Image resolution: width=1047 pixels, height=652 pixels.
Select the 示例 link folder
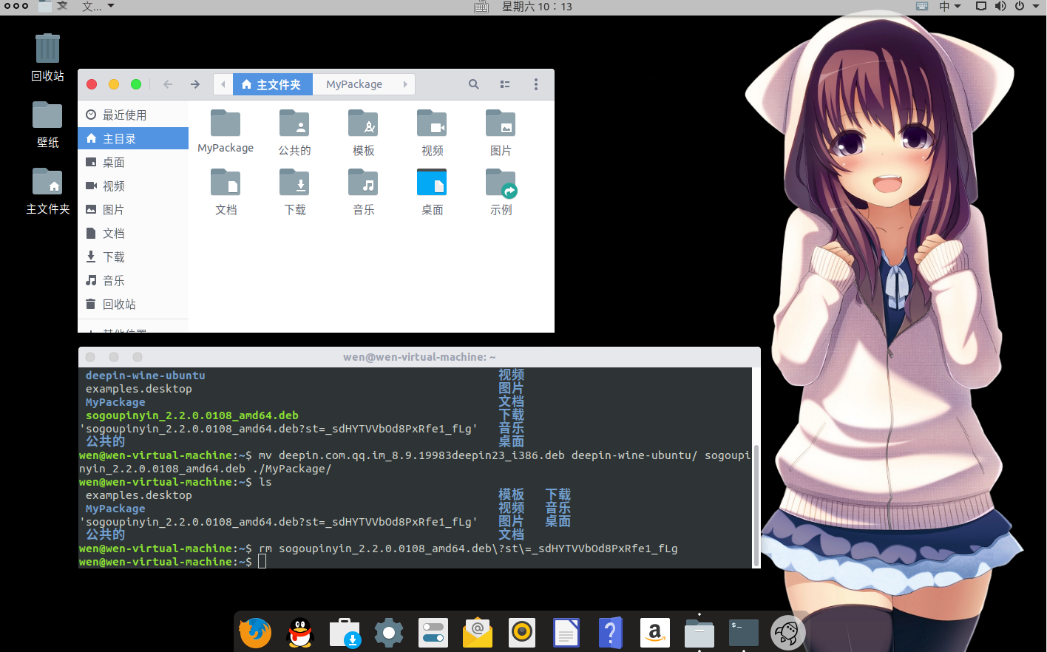(501, 191)
